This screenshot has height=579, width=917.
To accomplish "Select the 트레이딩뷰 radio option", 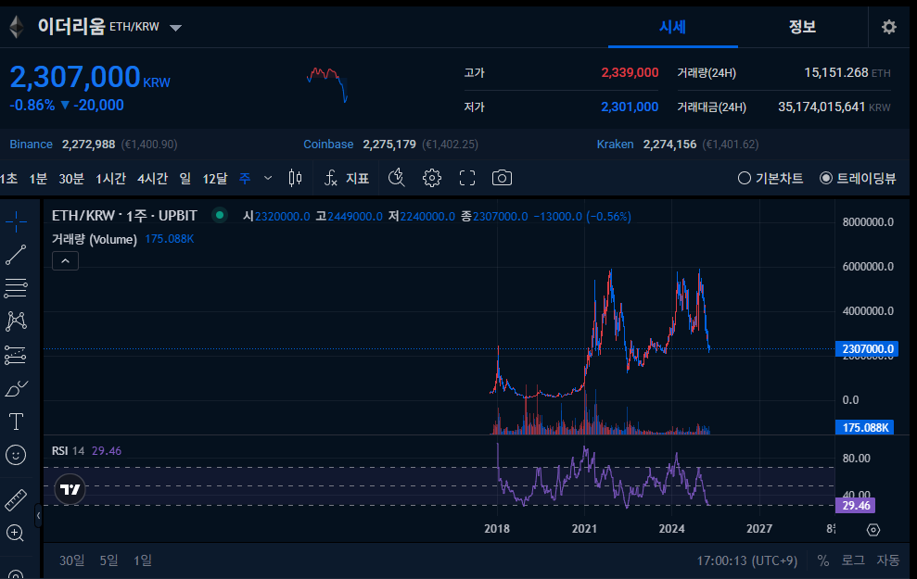I will pos(858,178).
